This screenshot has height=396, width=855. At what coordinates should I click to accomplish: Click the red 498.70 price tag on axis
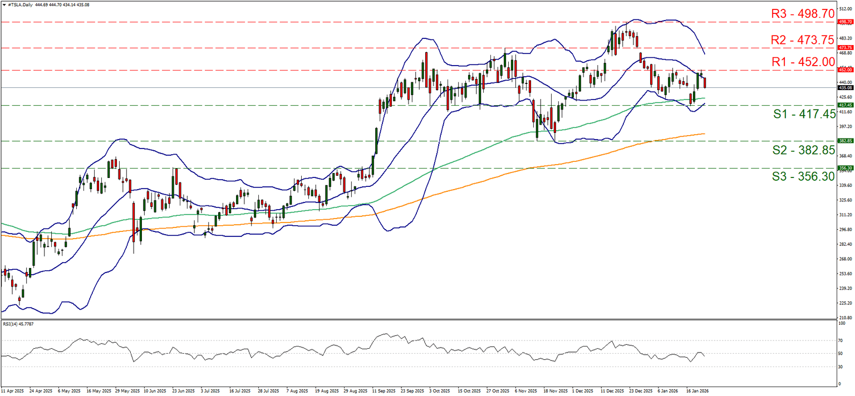pyautogui.click(x=846, y=22)
